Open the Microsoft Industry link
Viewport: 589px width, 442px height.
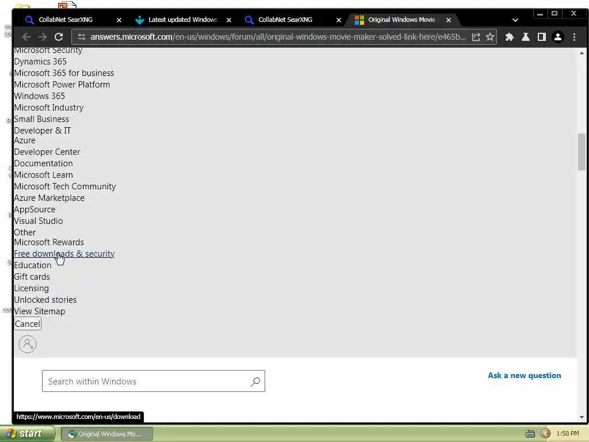tap(49, 108)
